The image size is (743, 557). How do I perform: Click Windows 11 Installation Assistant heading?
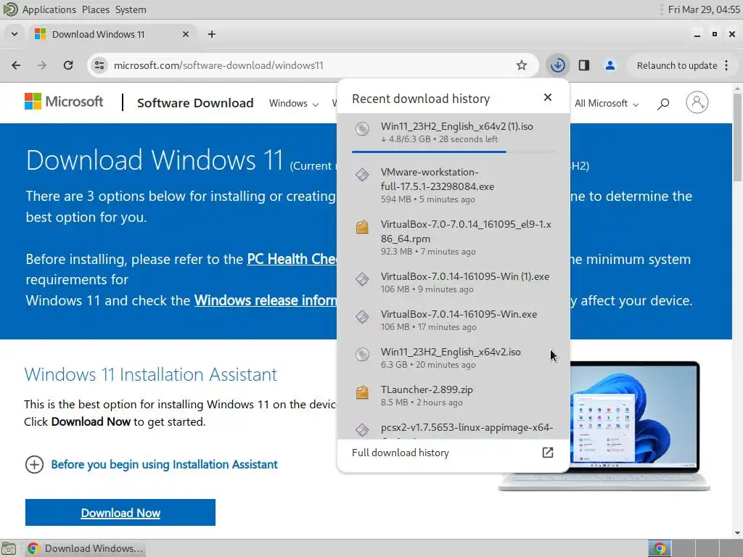151,374
